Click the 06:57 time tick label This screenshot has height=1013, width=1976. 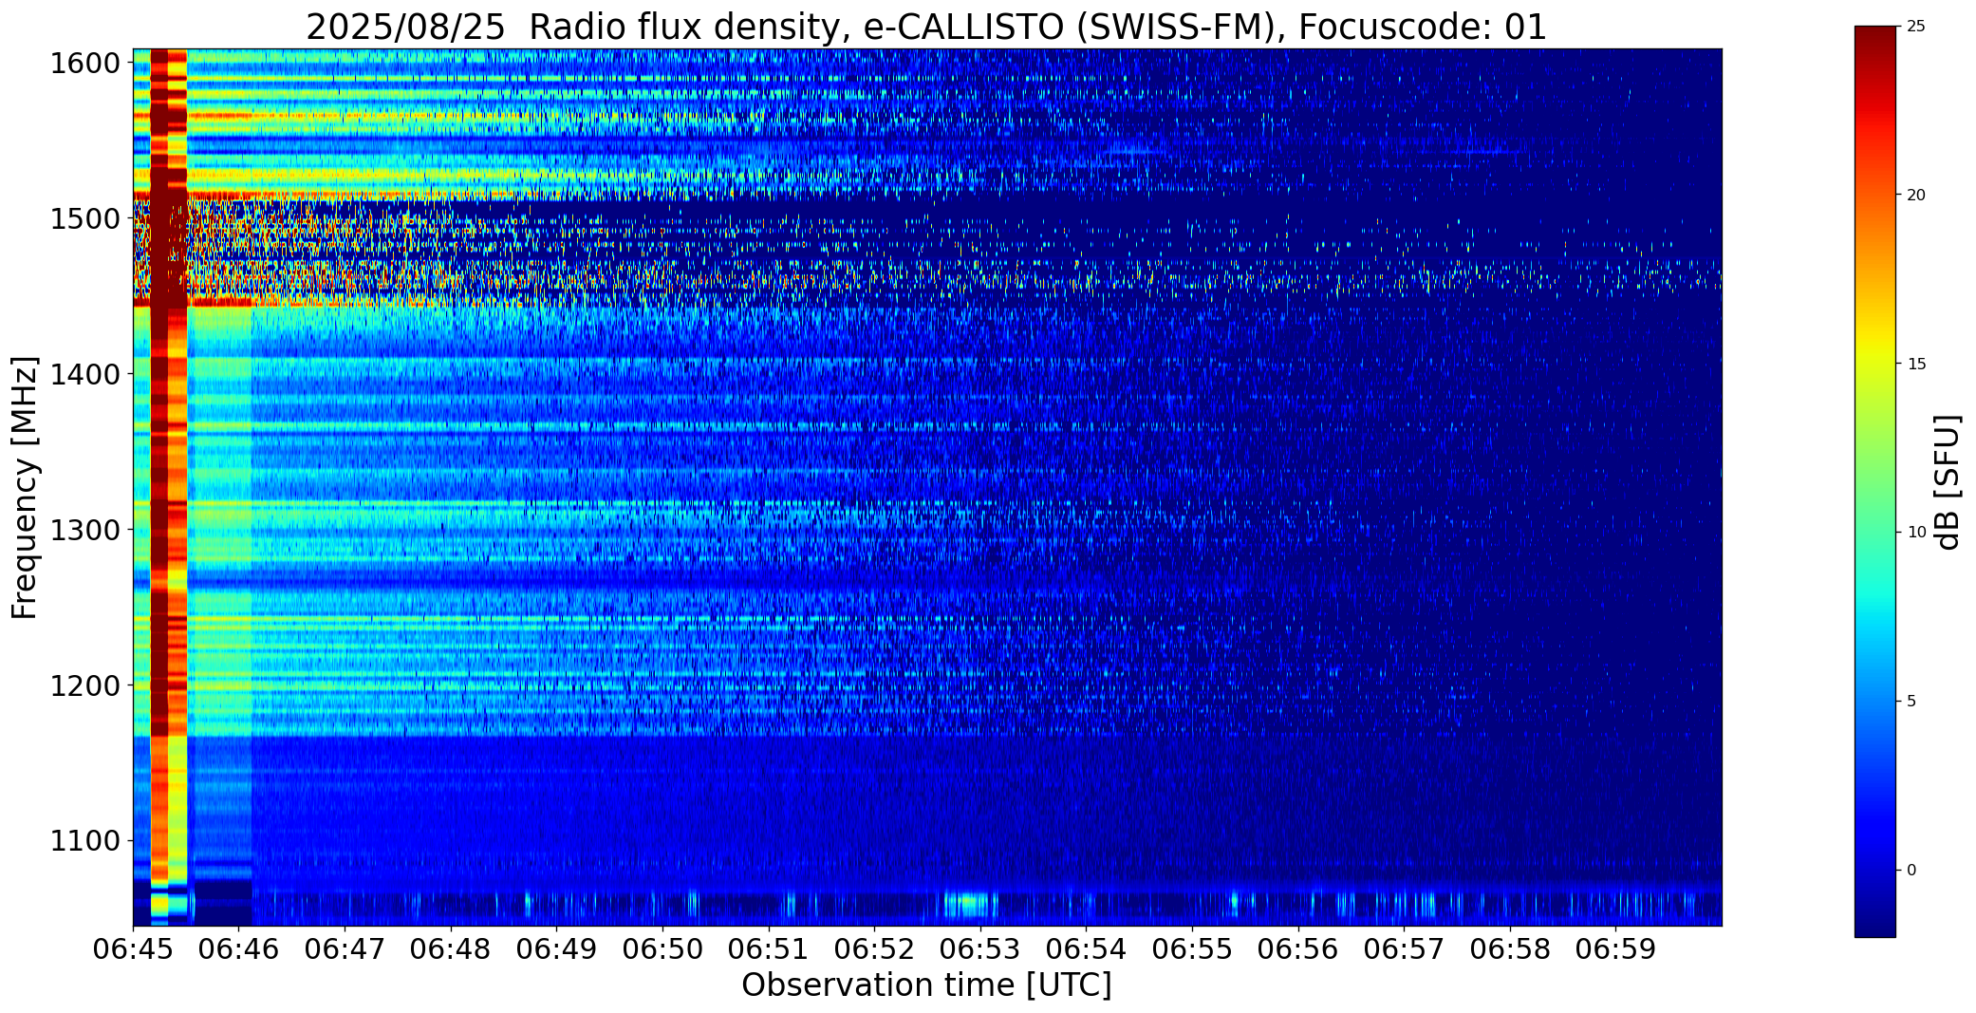1405,949
